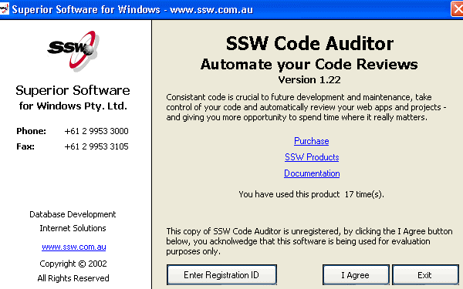Click the Version 1.22 label

click(x=309, y=79)
